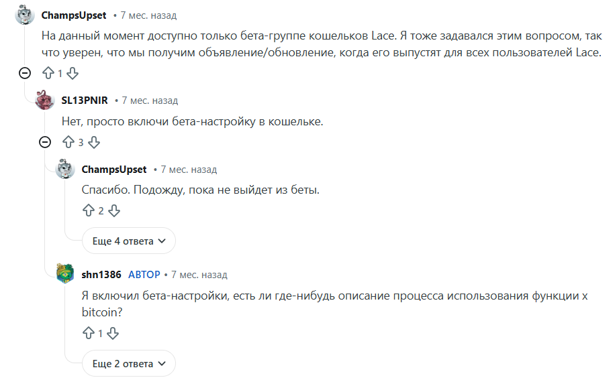Expand "Еще 4 ответа" replies
Viewport: 615px width, 382px height.
click(128, 241)
